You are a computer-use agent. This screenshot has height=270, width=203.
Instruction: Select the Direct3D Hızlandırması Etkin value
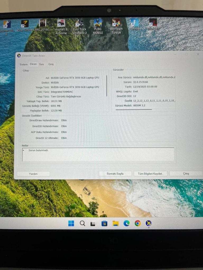pos(64,126)
